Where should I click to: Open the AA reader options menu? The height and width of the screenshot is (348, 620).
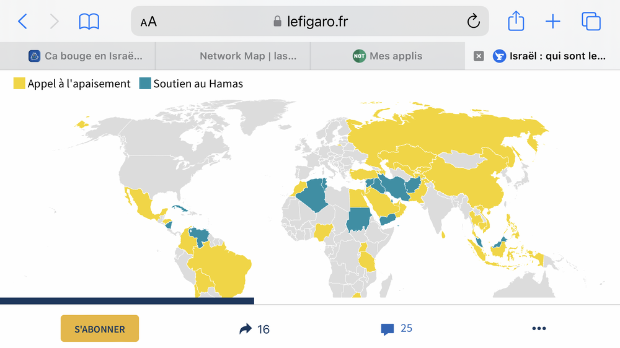149,22
